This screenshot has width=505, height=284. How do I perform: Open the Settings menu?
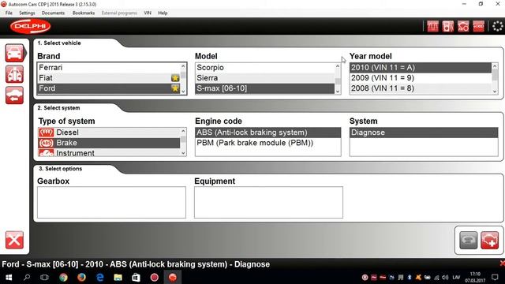pyautogui.click(x=27, y=13)
